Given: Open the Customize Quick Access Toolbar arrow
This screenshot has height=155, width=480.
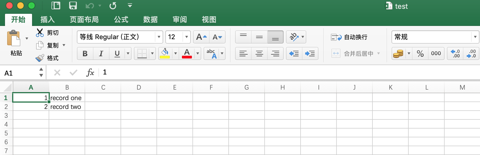Looking at the screenshot, I should (130, 6).
